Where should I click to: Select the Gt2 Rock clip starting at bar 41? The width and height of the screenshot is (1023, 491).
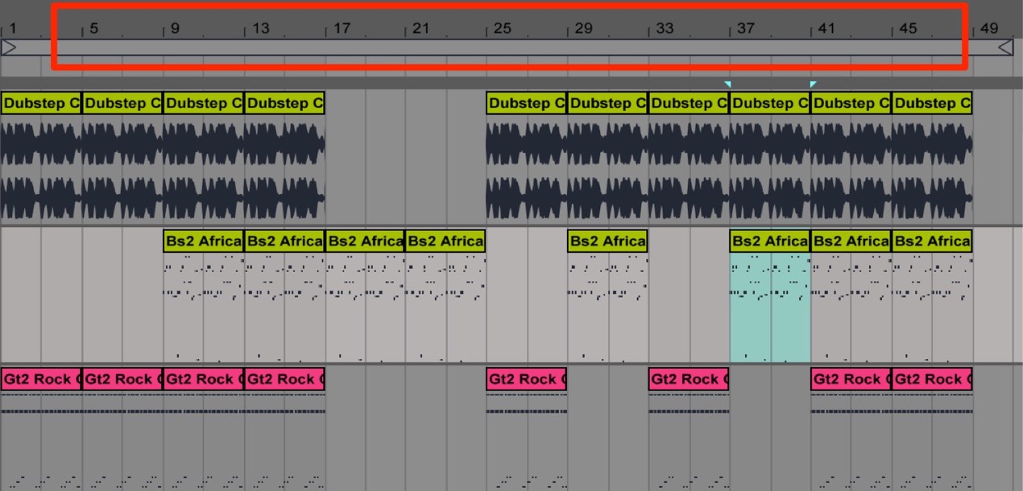[851, 379]
